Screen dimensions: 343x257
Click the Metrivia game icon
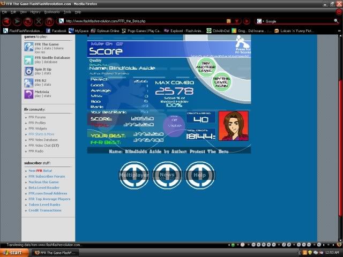click(x=28, y=94)
